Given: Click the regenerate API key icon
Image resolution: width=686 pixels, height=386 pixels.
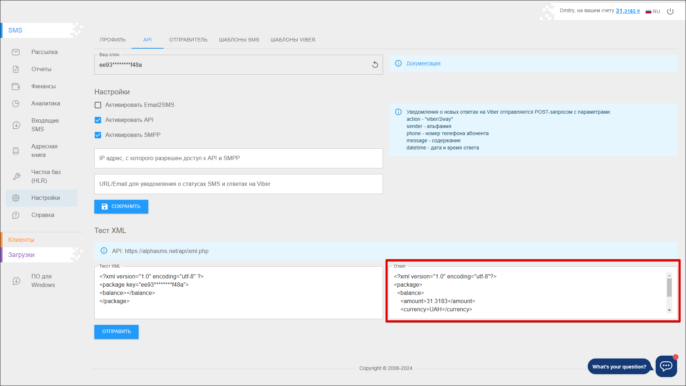Looking at the screenshot, I should 375,65.
